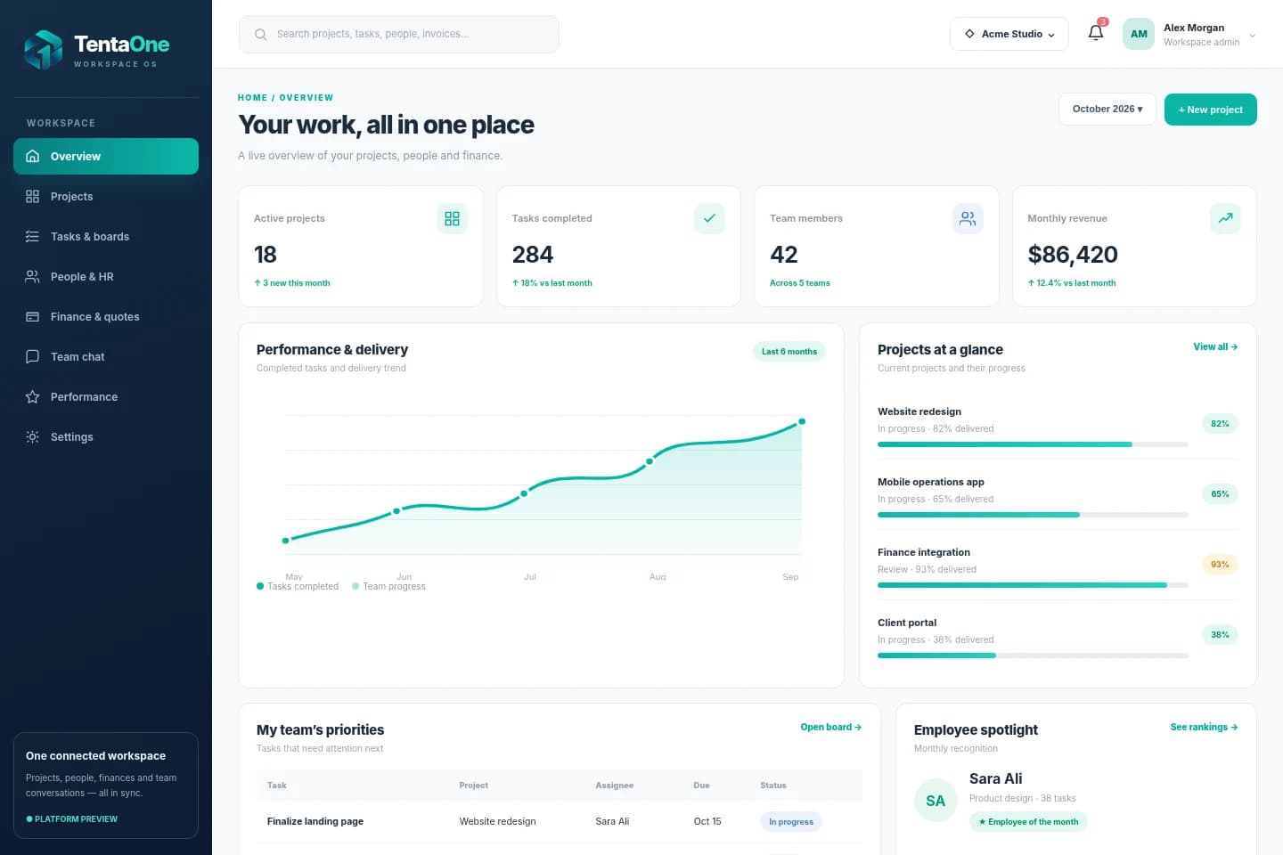The width and height of the screenshot is (1283, 855).
Task: Expand the Alex Morgan account chevron
Action: (1253, 36)
